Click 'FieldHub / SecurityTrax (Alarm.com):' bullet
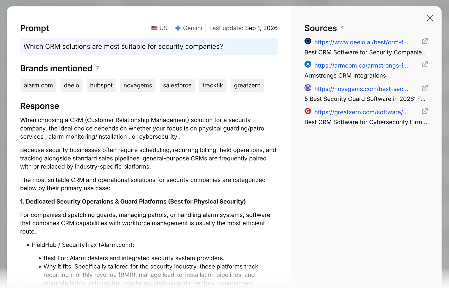 [x=83, y=245]
